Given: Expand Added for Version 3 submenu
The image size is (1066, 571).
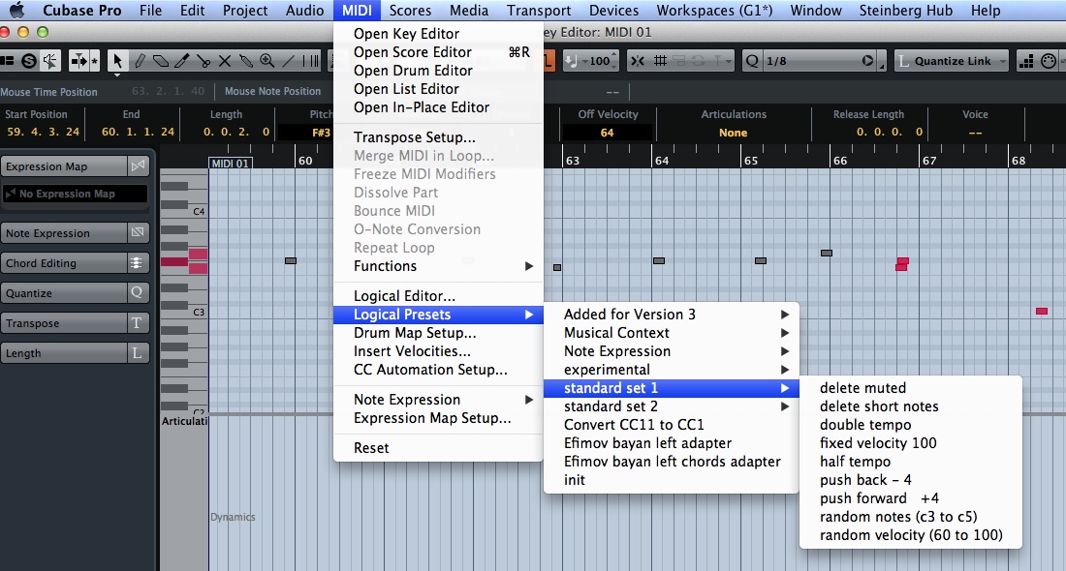Looking at the screenshot, I should [x=671, y=315].
